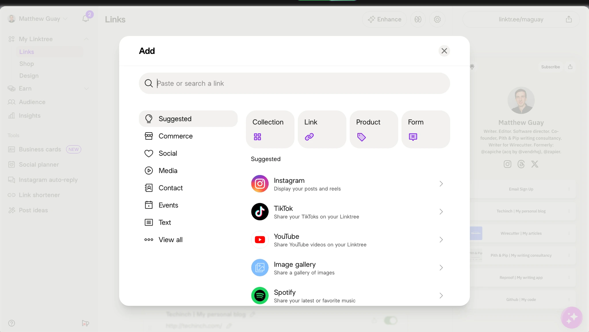This screenshot has height=332, width=589.
Task: Click the Image gallery icon
Action: click(260, 268)
